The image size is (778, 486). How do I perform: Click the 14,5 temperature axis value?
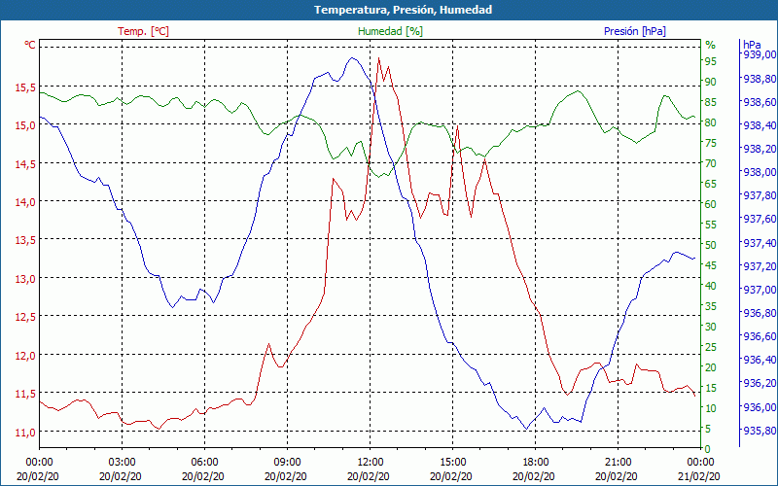[x=25, y=164]
